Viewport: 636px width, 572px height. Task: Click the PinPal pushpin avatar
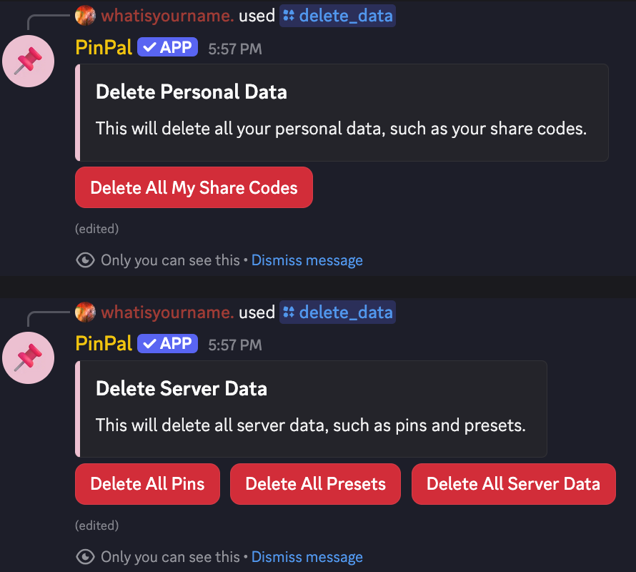29,61
